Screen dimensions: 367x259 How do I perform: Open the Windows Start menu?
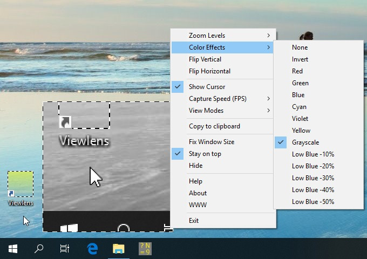pos(13,248)
